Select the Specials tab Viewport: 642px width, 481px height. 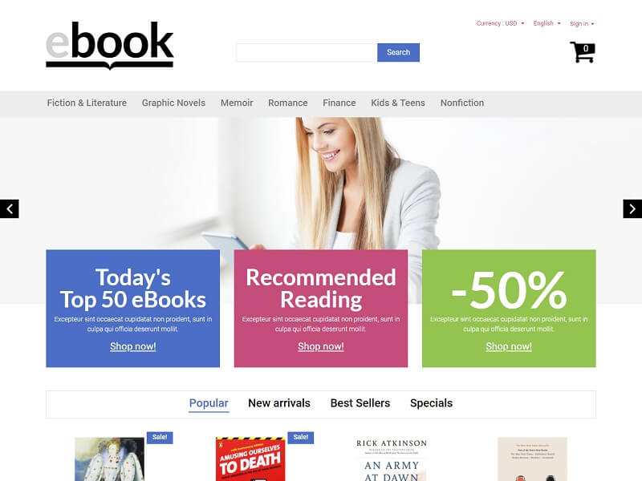click(431, 403)
